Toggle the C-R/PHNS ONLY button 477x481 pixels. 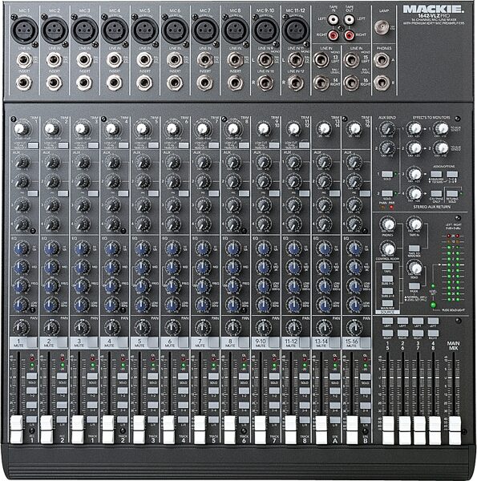(x=436, y=193)
